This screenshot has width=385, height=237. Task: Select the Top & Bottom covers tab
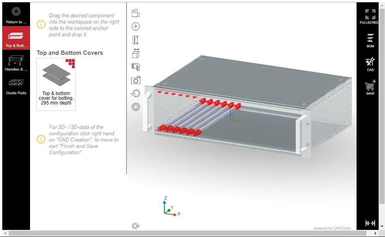point(16,38)
